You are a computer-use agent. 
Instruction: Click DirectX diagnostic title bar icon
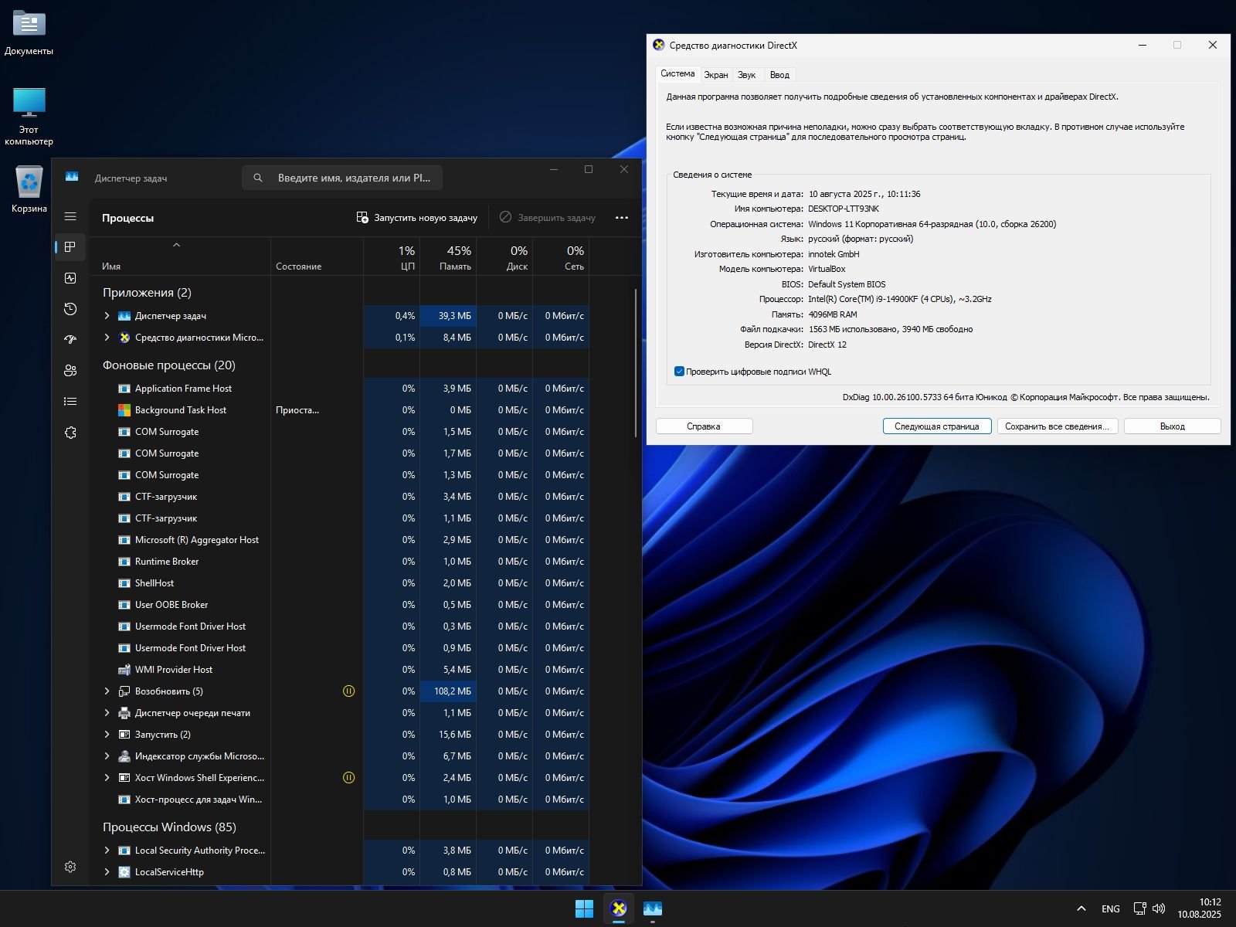tap(658, 45)
